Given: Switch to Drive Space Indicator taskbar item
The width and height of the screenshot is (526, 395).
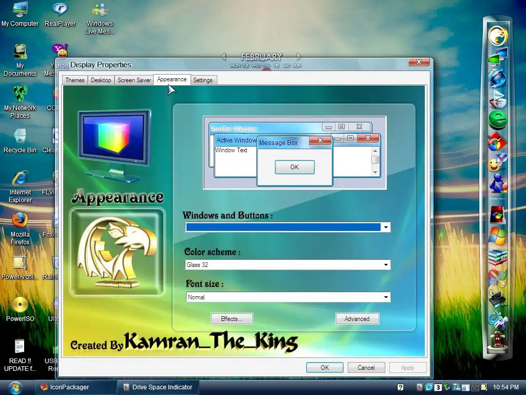Looking at the screenshot, I should point(158,387).
